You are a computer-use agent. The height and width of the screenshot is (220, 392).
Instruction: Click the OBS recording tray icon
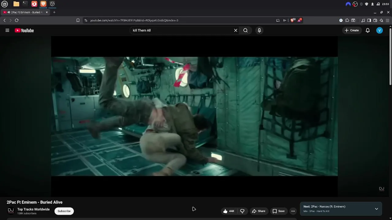355,4
